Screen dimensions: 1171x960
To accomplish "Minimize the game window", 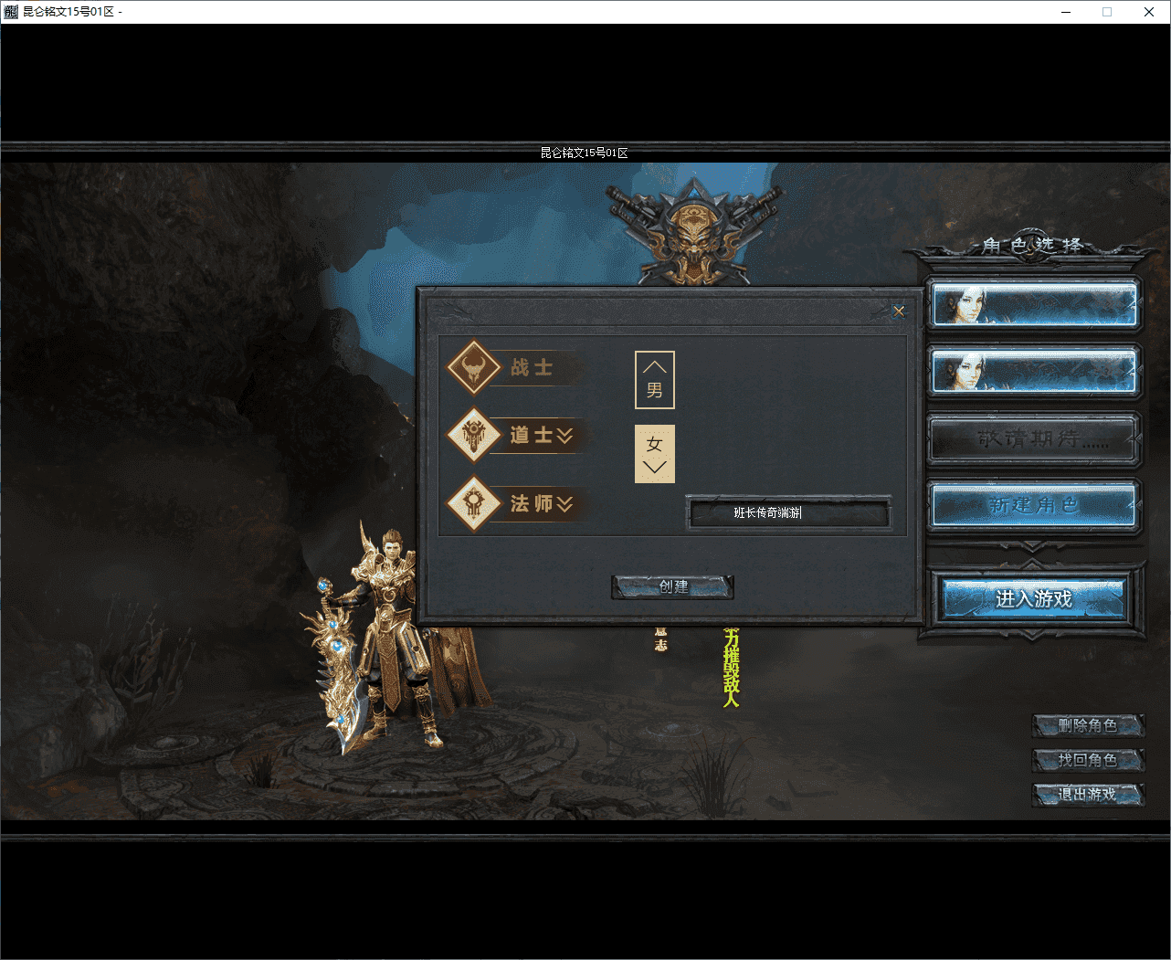I will (1067, 12).
